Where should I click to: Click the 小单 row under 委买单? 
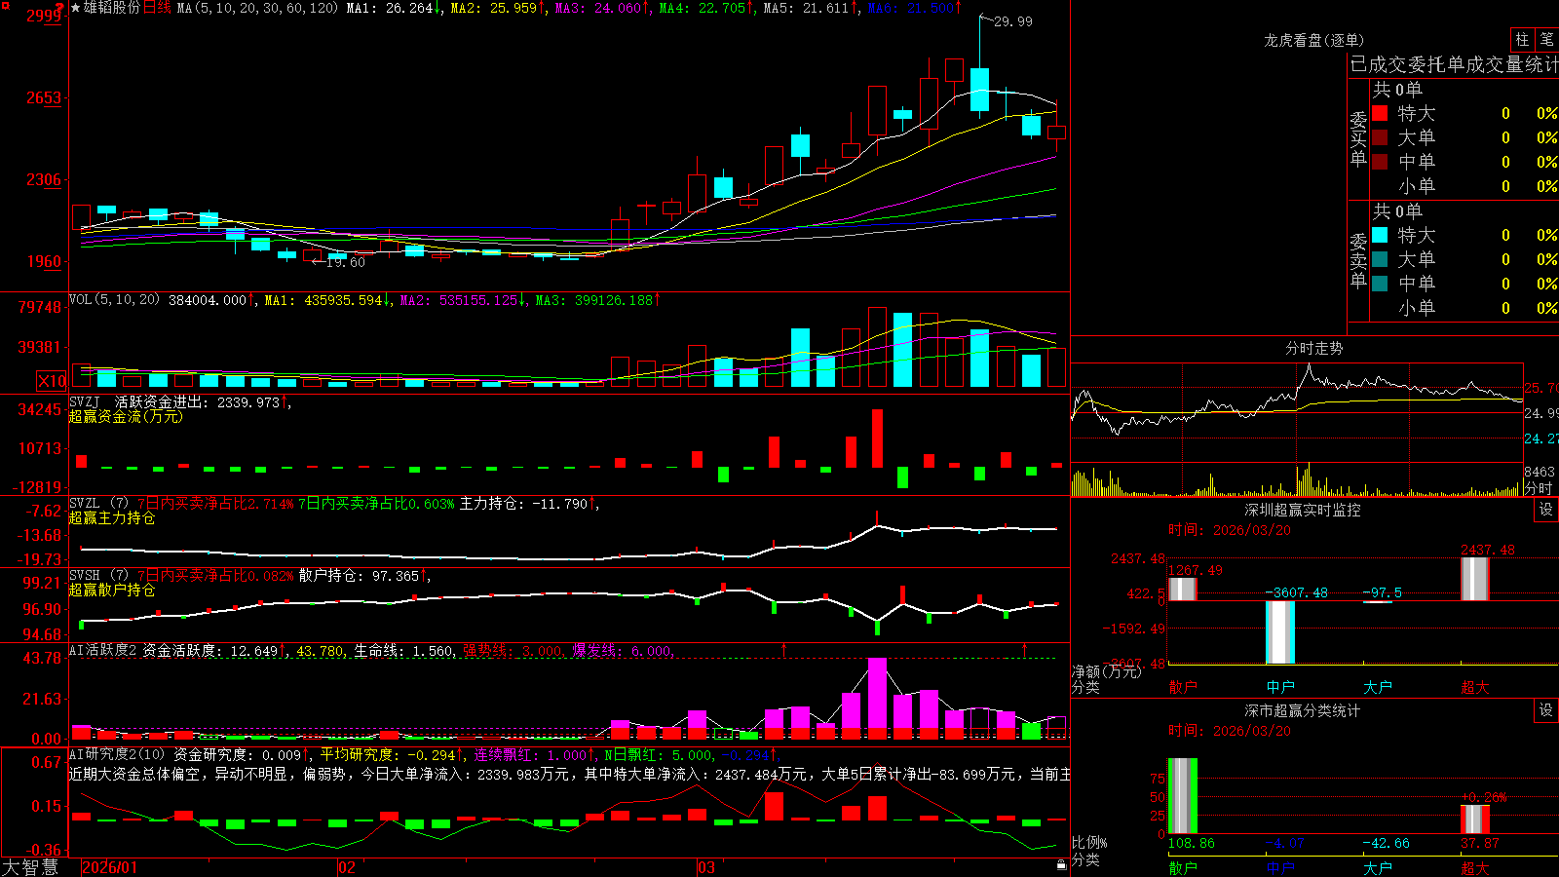click(1464, 186)
